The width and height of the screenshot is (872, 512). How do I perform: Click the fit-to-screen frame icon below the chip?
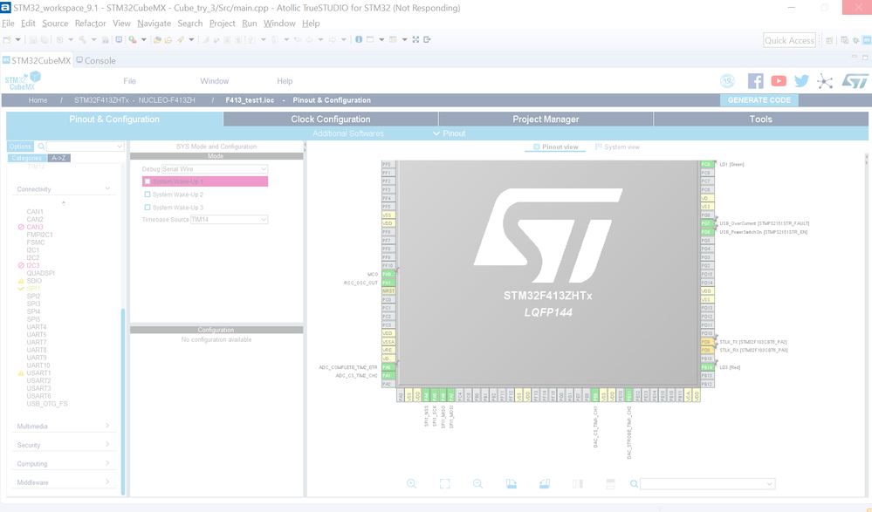(x=445, y=483)
